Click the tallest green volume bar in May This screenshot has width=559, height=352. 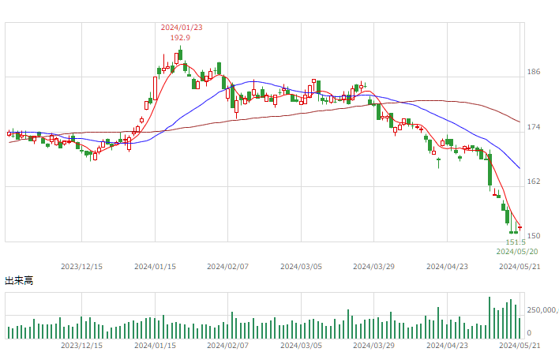coord(490,317)
